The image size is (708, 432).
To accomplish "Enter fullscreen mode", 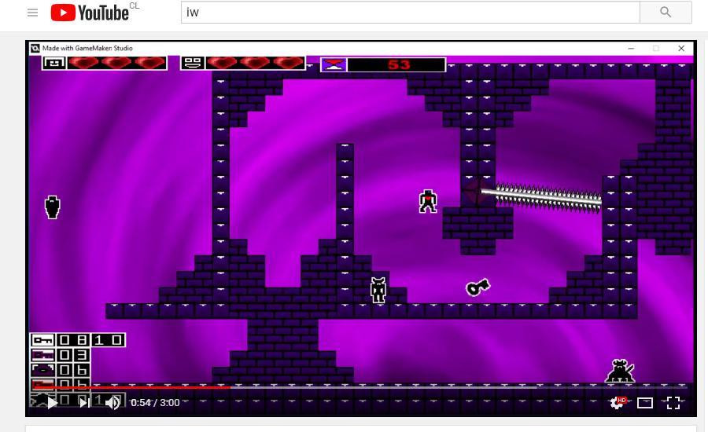I will point(673,403).
